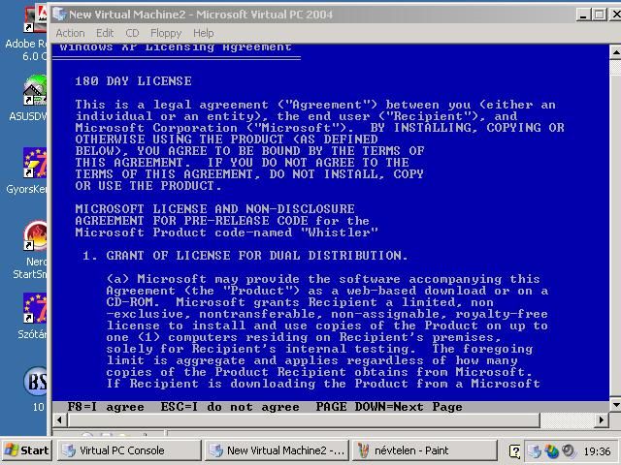Launch the Nero StartSmart desktop icon
Image resolution: width=621 pixels, height=465 pixels.
pos(35,237)
